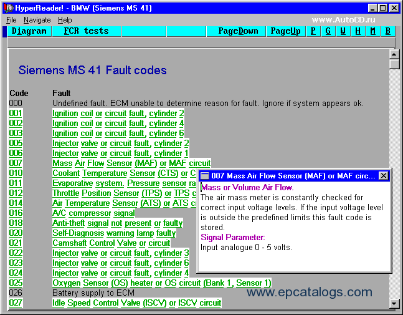Image resolution: width=403 pixels, height=315 pixels.
Task: Open the Navigate menu
Action: (x=37, y=20)
